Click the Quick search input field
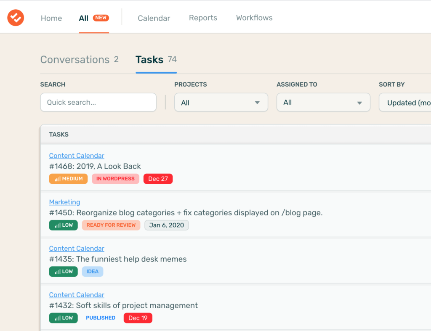431x331 pixels. pos(98,103)
